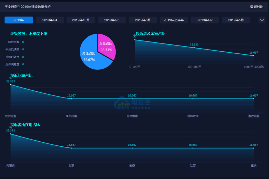
Task: Click the 安徽 axis label
Action: point(132,165)
